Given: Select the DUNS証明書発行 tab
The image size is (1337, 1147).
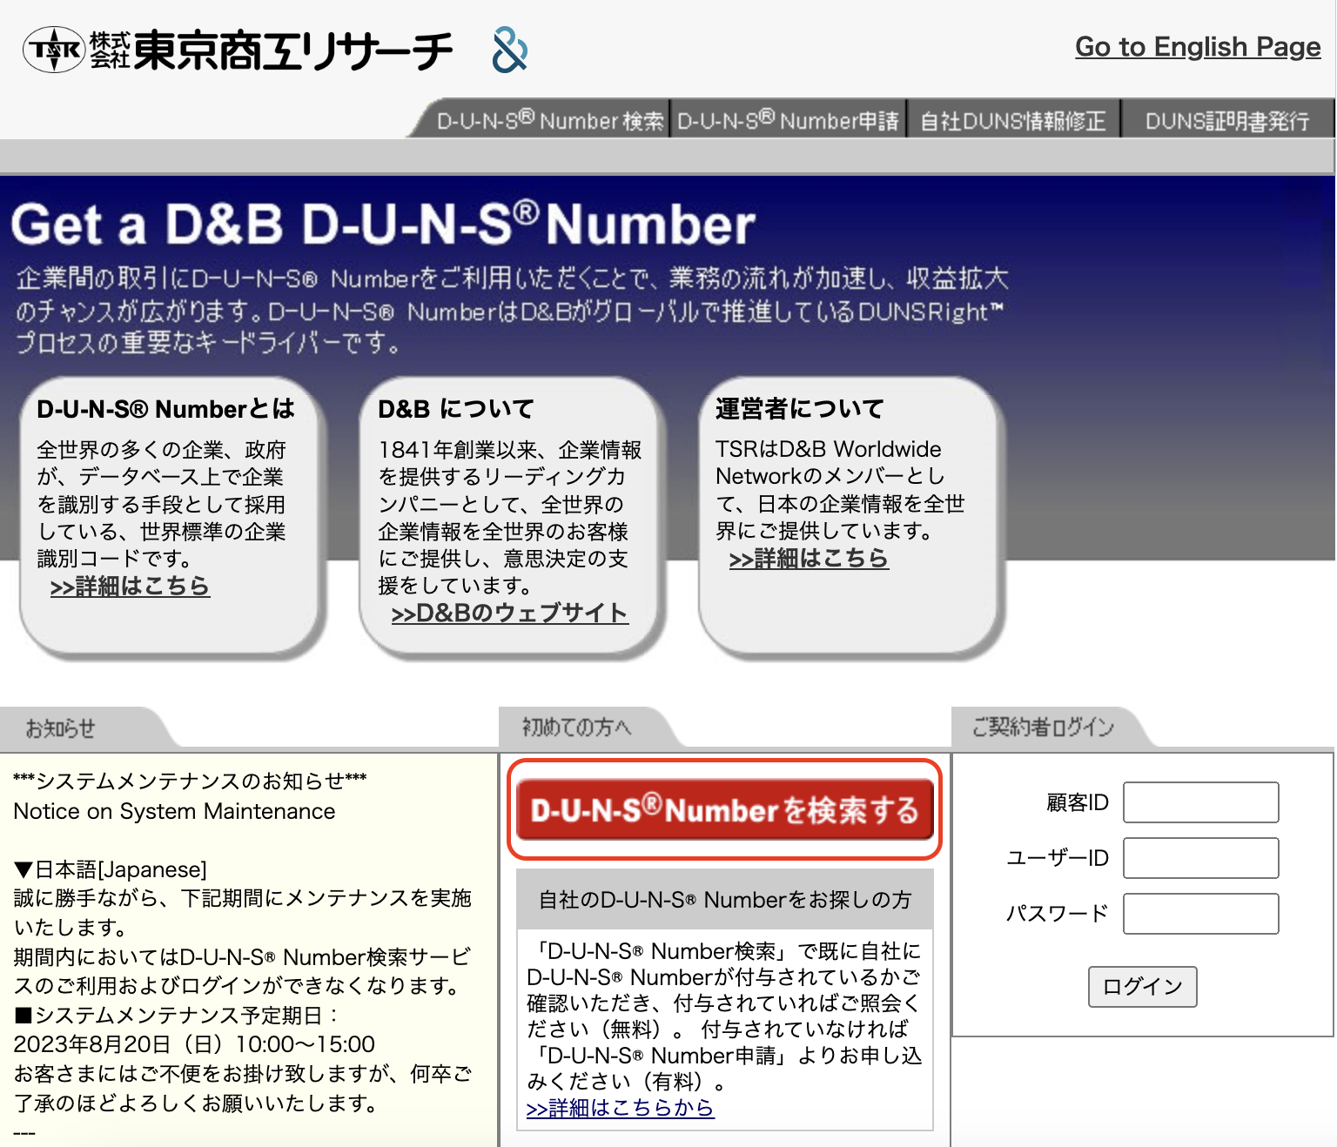Looking at the screenshot, I should tap(1227, 120).
